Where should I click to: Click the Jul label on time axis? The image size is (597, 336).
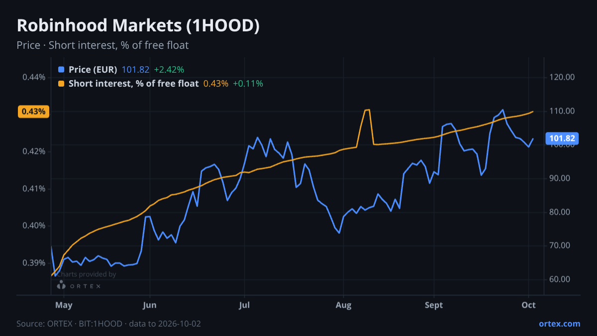pyautogui.click(x=244, y=304)
